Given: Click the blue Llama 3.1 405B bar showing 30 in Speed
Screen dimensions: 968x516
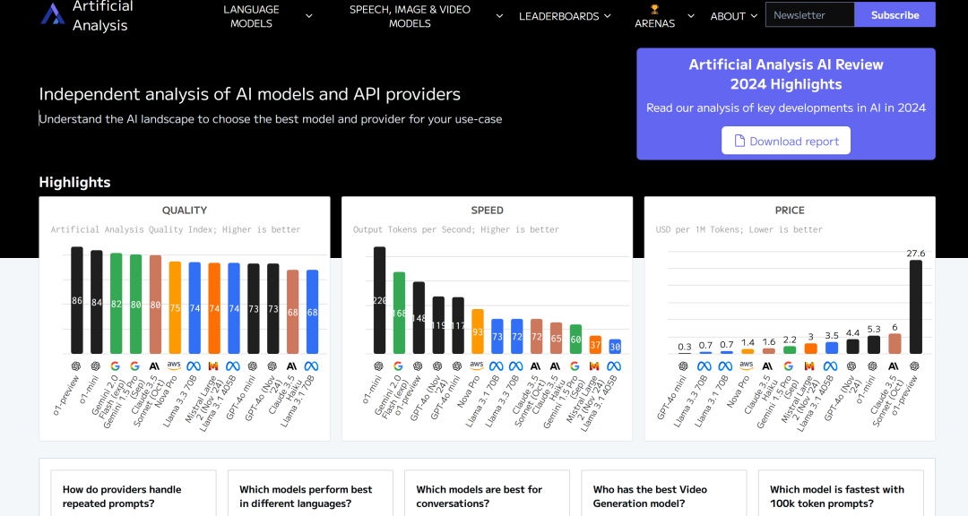Looking at the screenshot, I should pos(615,347).
